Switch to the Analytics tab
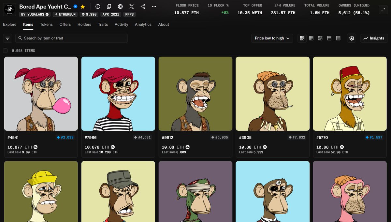 click(x=143, y=24)
